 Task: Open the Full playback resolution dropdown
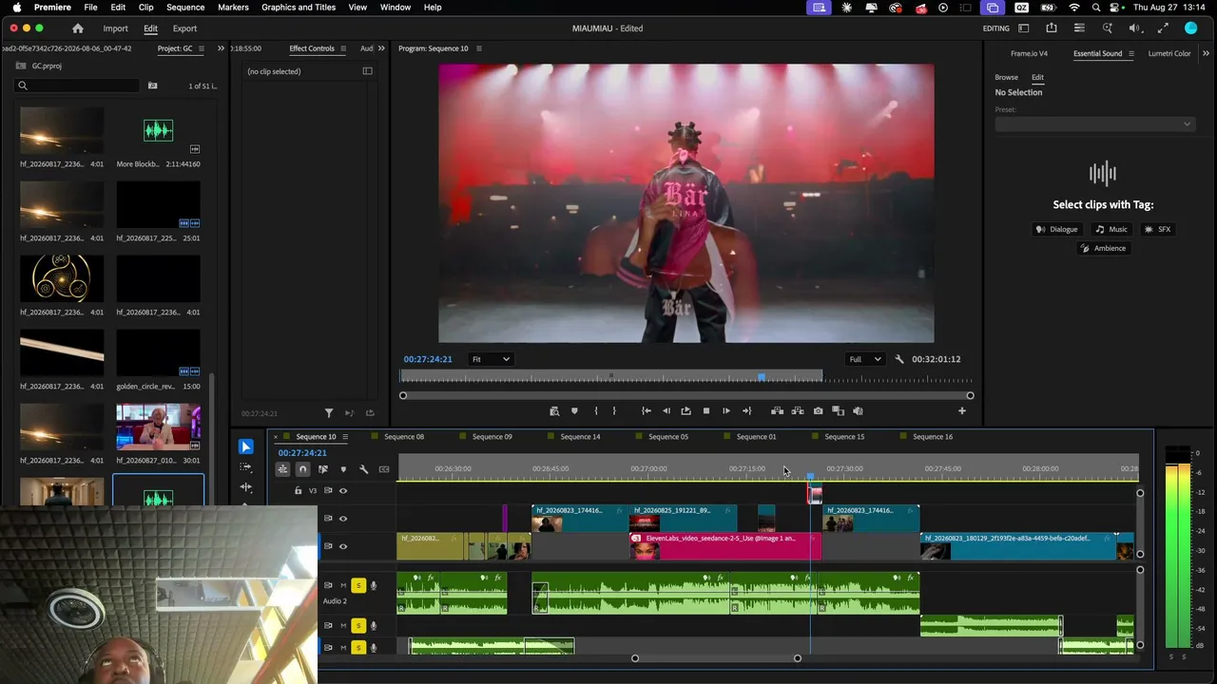864,359
